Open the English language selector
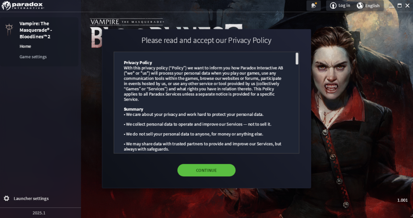Image resolution: width=413 pixels, height=218 pixels. pyautogui.click(x=368, y=6)
